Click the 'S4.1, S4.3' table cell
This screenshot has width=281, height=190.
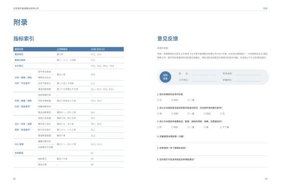tap(96, 124)
